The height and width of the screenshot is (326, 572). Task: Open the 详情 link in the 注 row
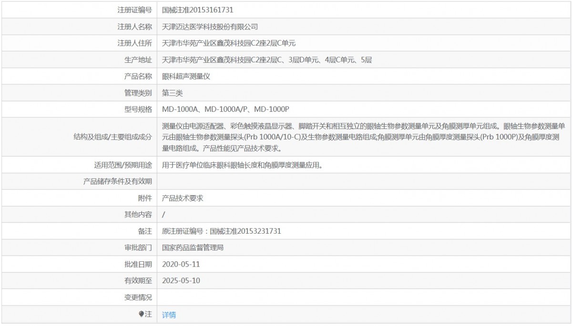pos(169,315)
